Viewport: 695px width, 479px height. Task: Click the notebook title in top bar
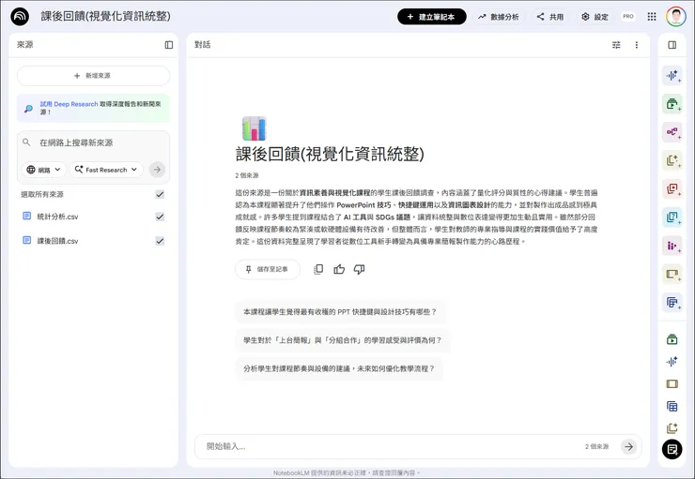[105, 16]
